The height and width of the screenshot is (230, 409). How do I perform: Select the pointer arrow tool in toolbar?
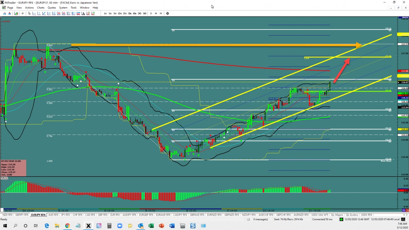pyautogui.click(x=29, y=13)
